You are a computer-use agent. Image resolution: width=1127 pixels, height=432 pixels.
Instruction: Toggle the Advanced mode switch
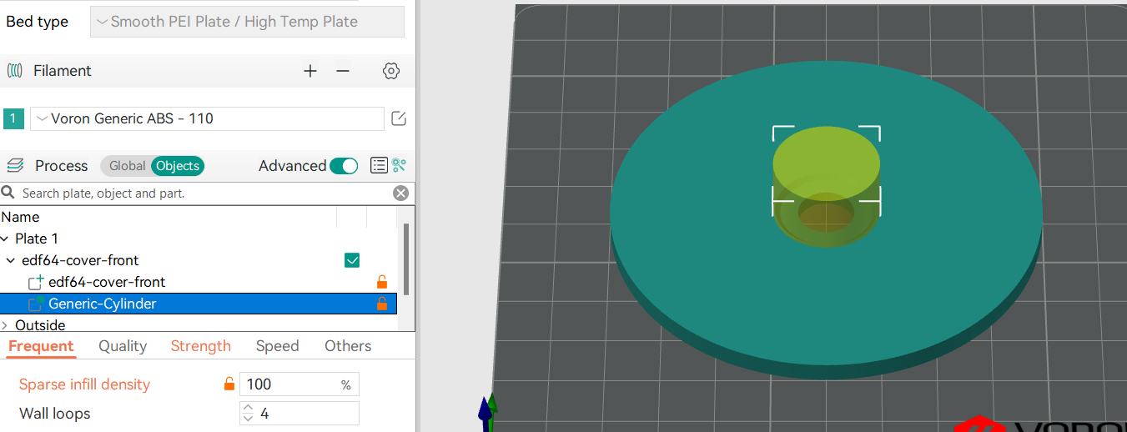[344, 166]
